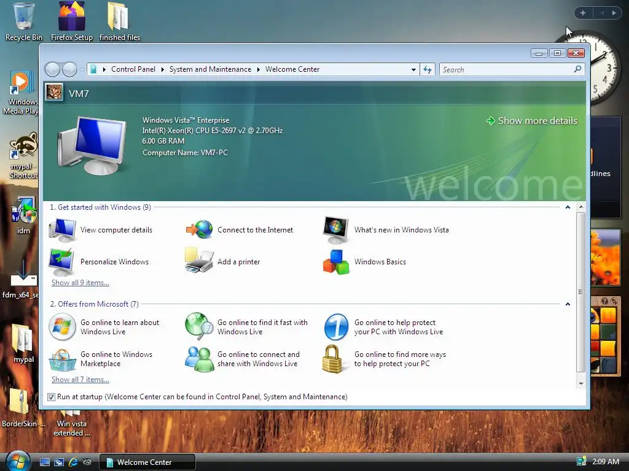Click the sidebar add gadget plus button
This screenshot has height=471, width=629.
583,13
